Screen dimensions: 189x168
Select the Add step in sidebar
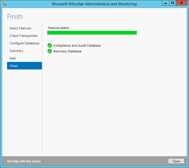[13, 58]
